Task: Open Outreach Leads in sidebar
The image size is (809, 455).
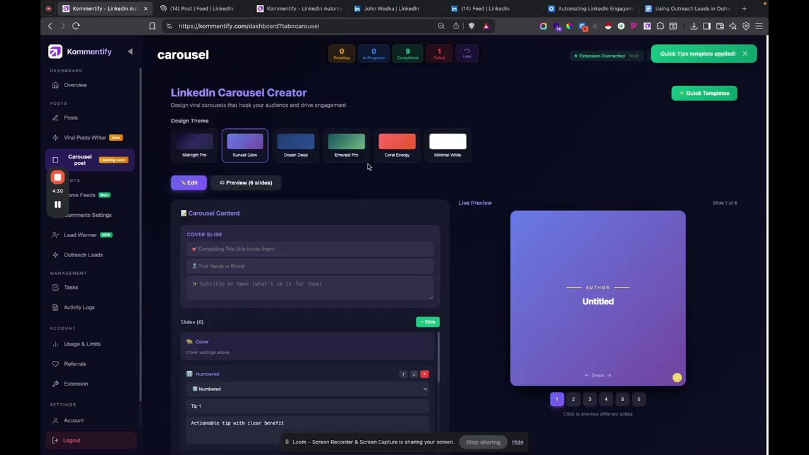Action: click(x=83, y=255)
